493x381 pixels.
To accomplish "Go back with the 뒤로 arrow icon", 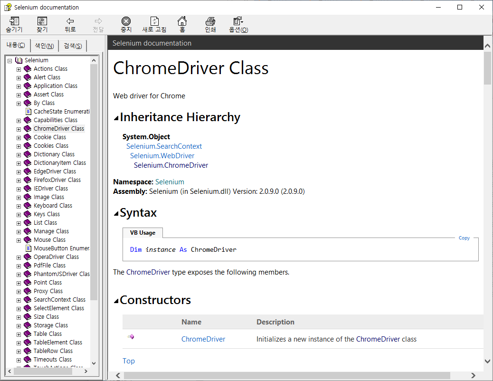I will 70,21.
